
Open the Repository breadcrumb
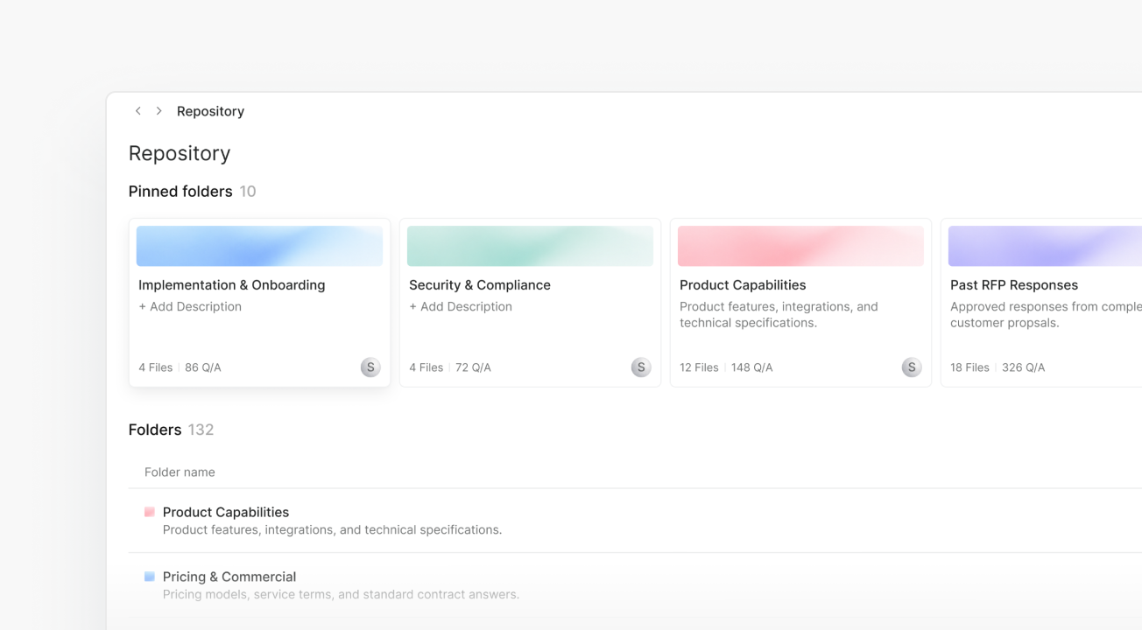click(210, 111)
